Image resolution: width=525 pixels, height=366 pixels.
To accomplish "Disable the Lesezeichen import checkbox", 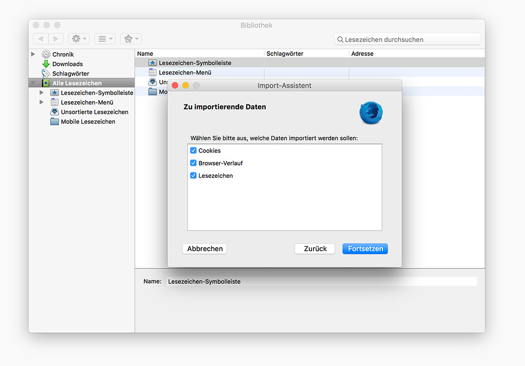I will [193, 175].
